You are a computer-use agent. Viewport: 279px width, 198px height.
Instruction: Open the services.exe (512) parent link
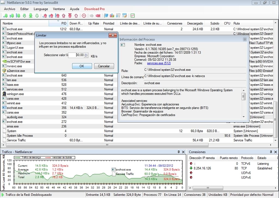159,63
